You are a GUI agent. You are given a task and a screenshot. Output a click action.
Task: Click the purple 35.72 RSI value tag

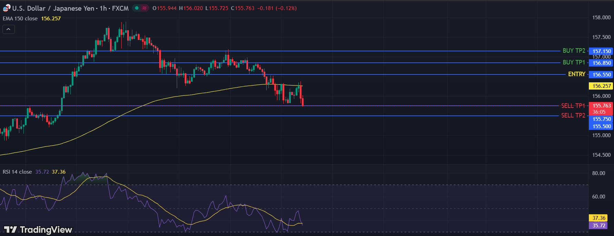click(598, 226)
